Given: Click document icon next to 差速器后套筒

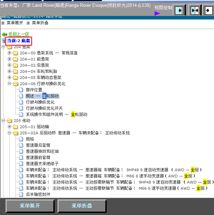Looking at the screenshot, I should [21, 145].
